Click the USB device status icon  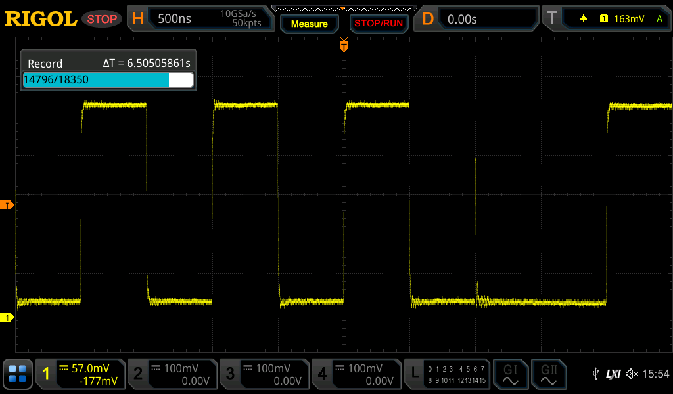point(597,374)
